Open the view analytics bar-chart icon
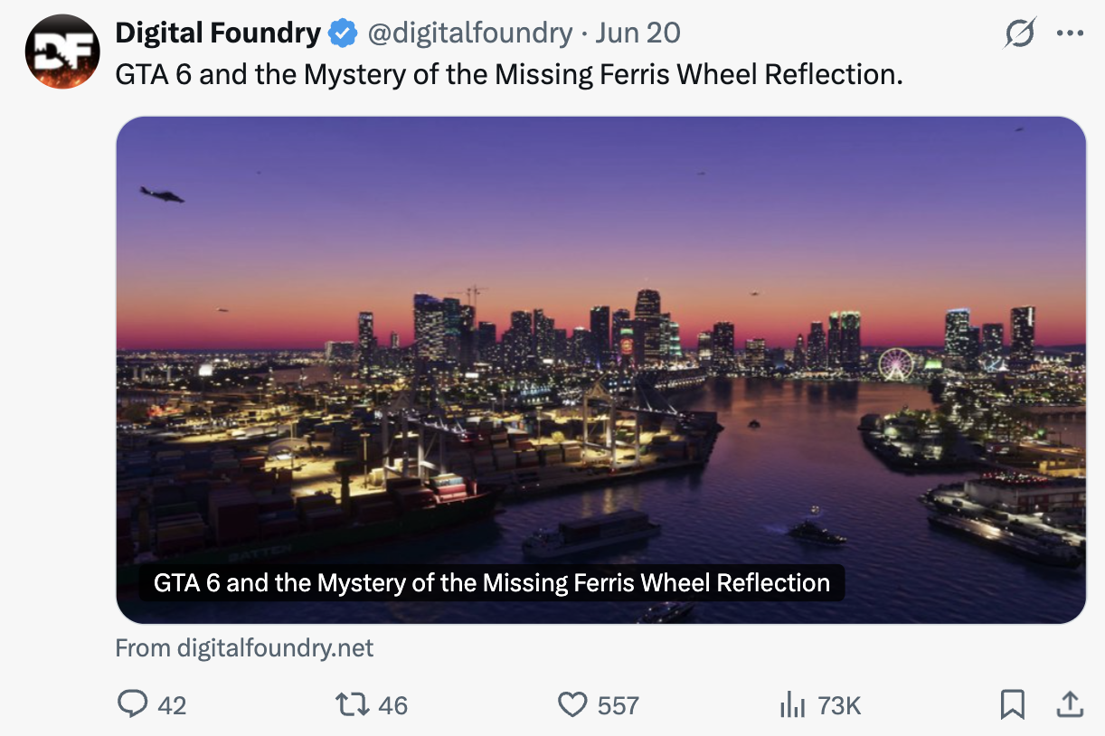The height and width of the screenshot is (736, 1105). 792,705
